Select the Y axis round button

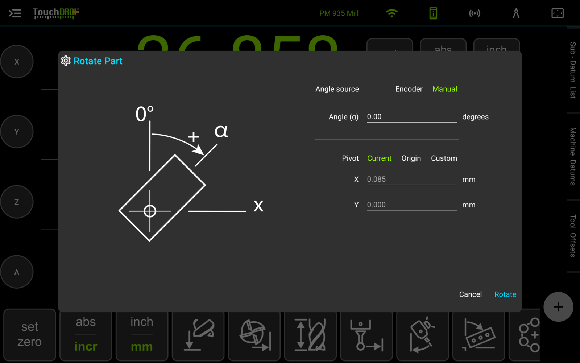tap(17, 132)
